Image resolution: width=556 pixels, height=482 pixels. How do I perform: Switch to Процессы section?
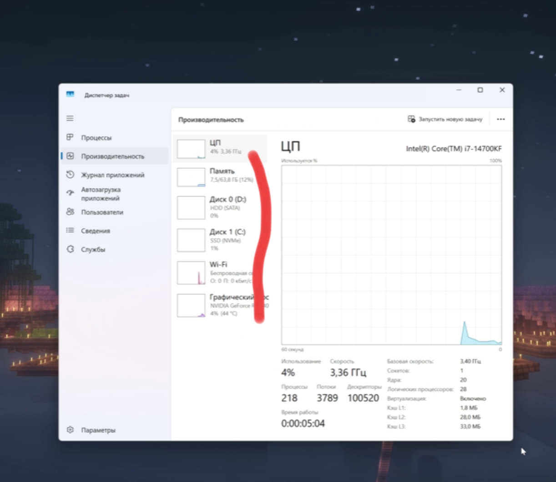pyautogui.click(x=114, y=137)
